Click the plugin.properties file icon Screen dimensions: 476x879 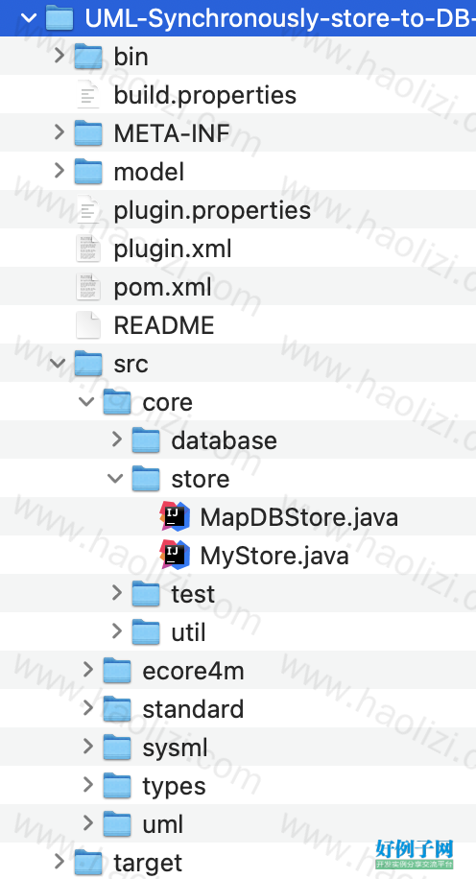click(88, 210)
